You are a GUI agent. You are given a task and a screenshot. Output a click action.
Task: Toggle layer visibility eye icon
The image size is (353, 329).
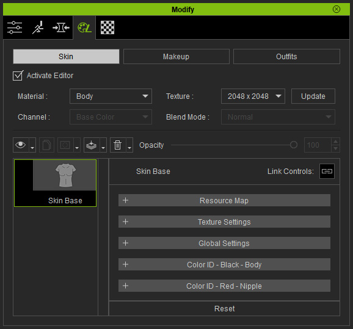point(21,145)
